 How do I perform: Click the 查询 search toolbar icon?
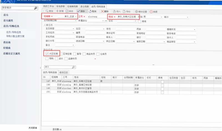(47, 11)
